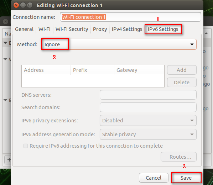Open IPv6 address generation mode dropdown

click(148, 134)
